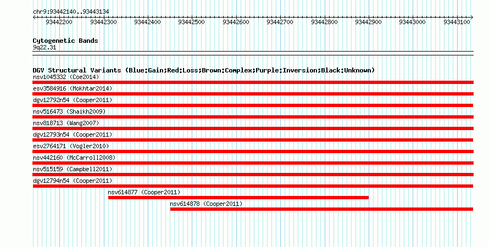Click the red bar of nsv614878
The height and width of the screenshot is (247, 489).
point(321,209)
